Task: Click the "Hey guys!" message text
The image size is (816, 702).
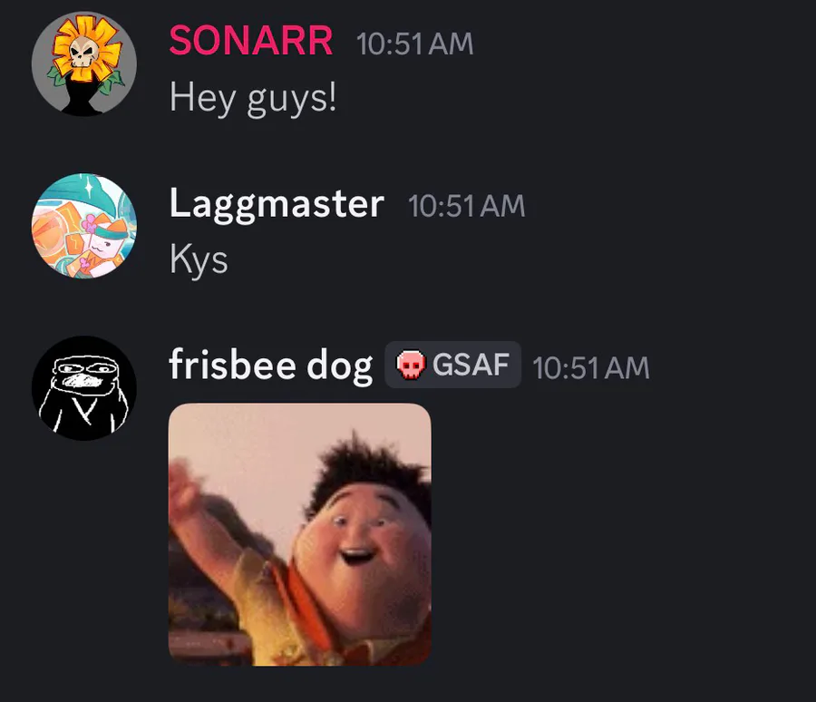Action: click(253, 99)
